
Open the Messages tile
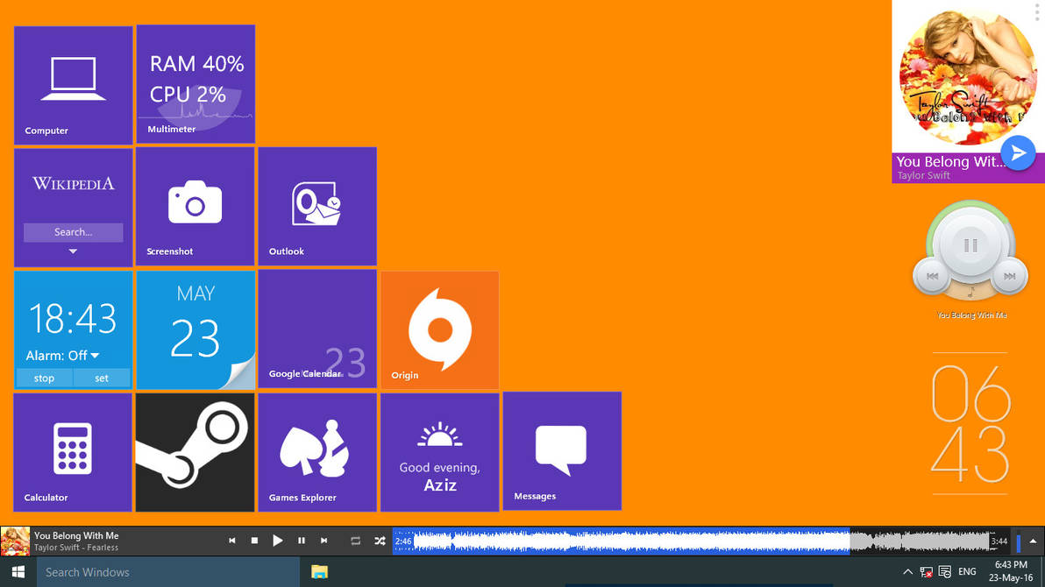click(x=562, y=451)
